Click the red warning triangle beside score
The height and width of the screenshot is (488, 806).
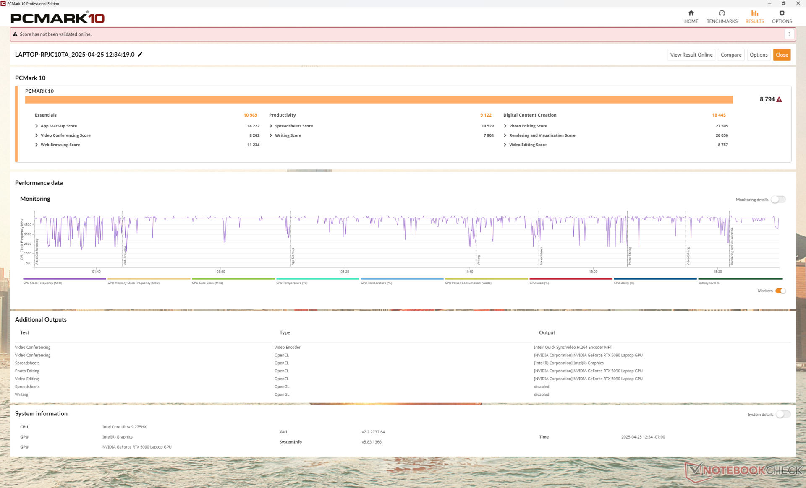click(779, 99)
